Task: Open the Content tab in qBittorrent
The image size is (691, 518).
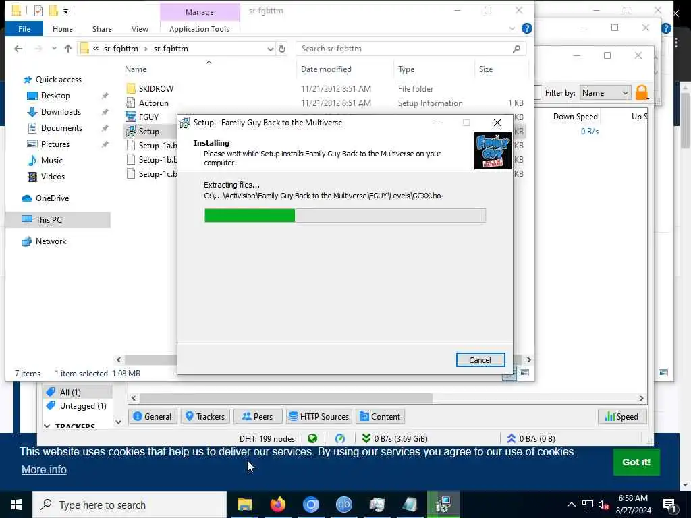Action: tap(381, 416)
